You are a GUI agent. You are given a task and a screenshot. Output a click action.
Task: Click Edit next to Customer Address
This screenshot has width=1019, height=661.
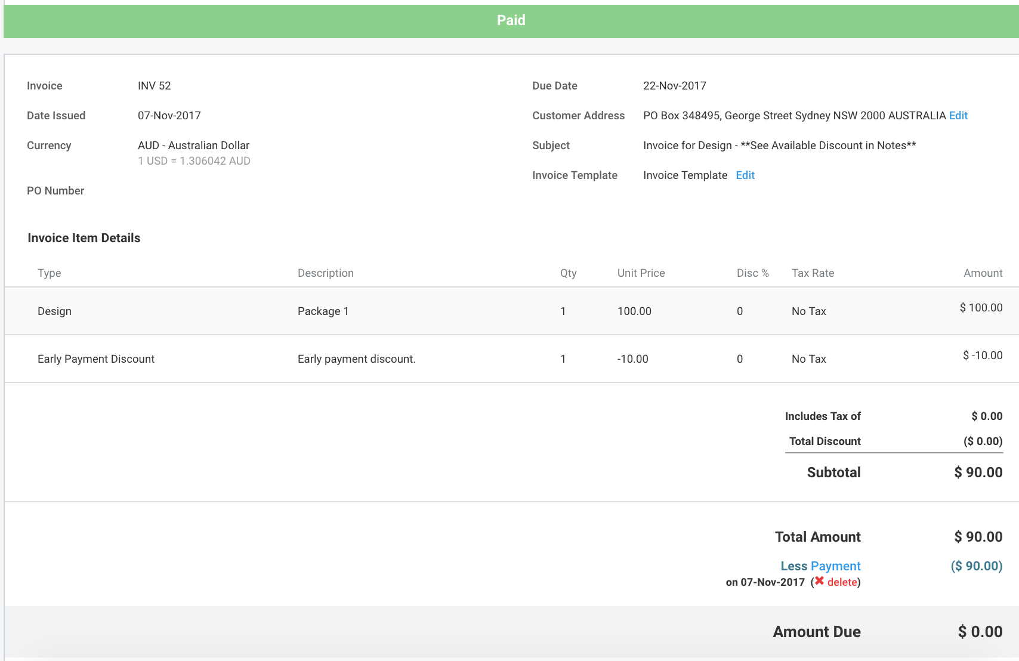pyautogui.click(x=958, y=116)
